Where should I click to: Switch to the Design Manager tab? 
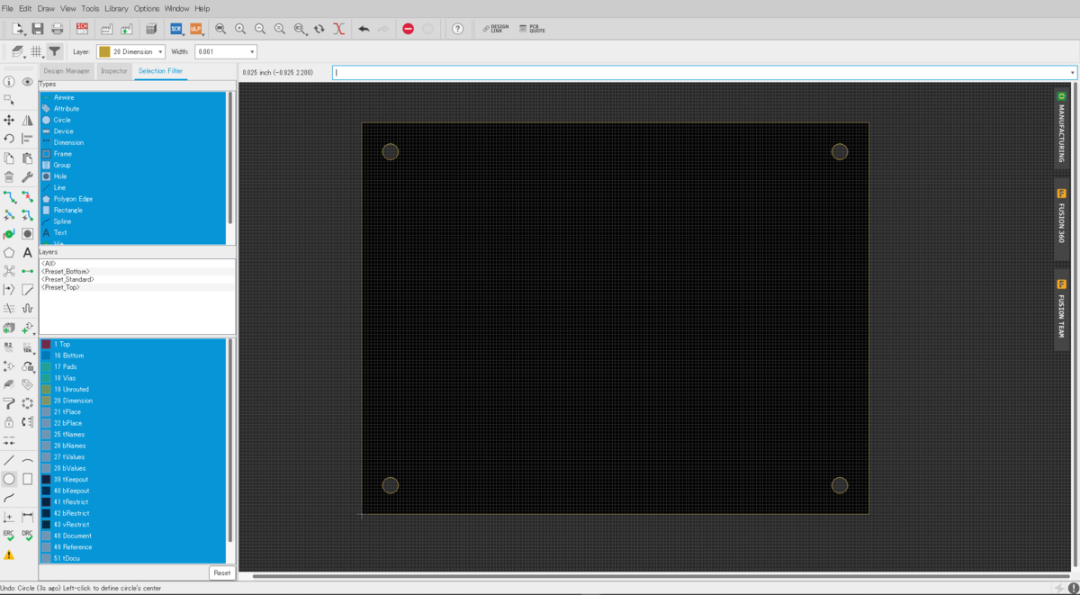coord(67,70)
